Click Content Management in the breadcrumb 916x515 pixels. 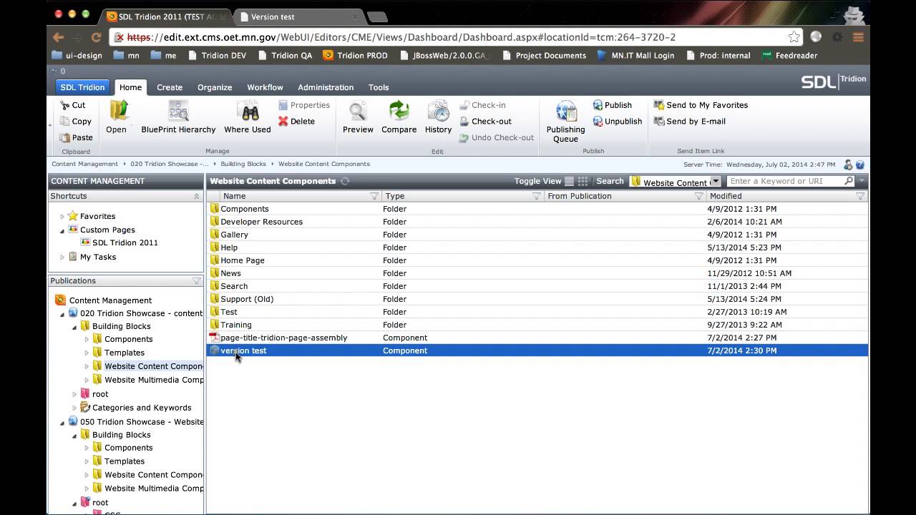click(84, 164)
